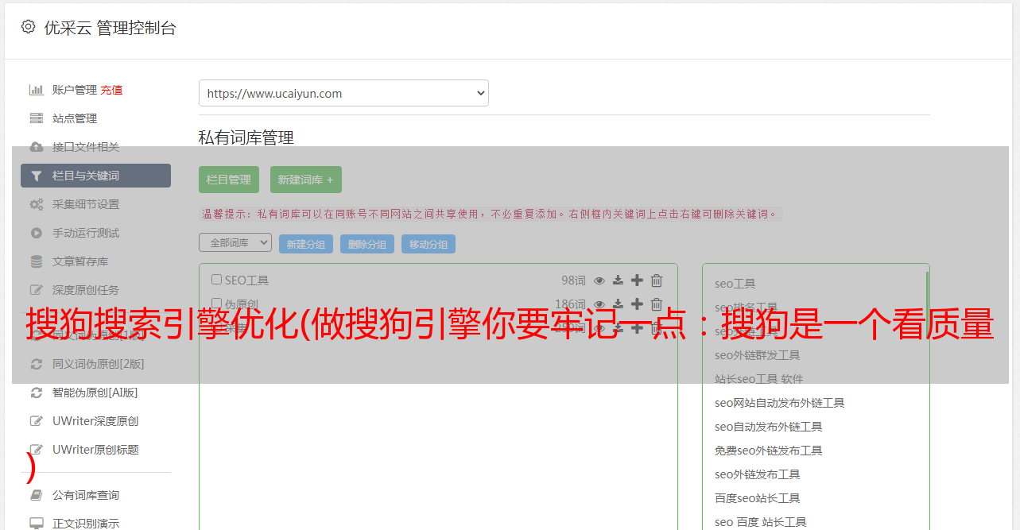This screenshot has height=530, width=1020.
Task: Click the bar chart icon for 账户管理
Action: [x=37, y=90]
